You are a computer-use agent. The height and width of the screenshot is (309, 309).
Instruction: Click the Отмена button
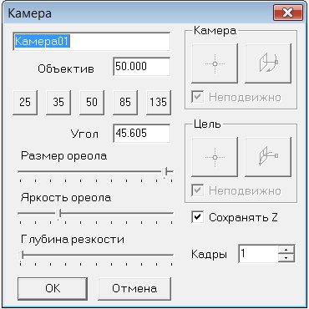pos(134,288)
